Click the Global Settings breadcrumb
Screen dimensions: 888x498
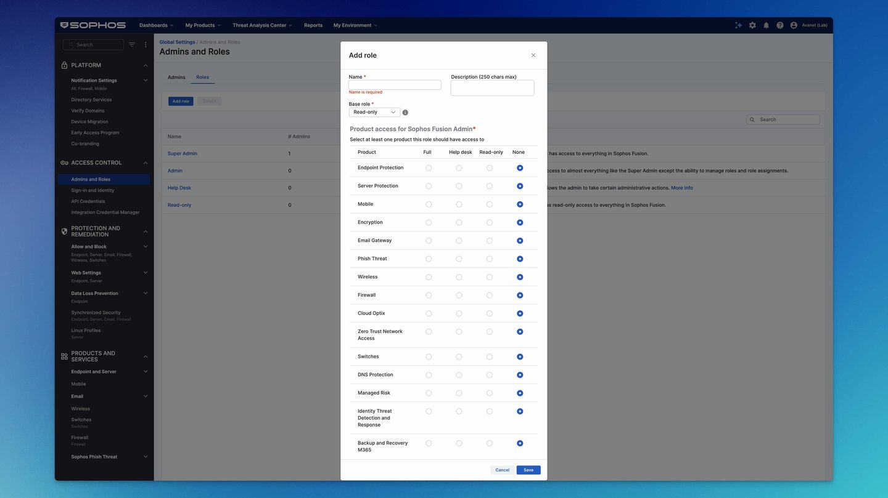click(177, 42)
